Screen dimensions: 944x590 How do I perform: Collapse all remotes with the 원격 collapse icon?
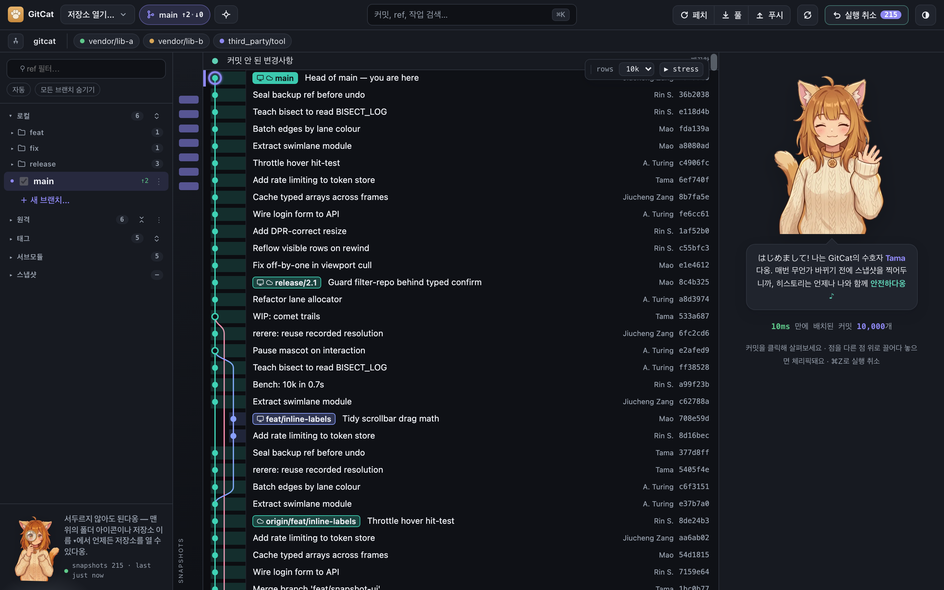(142, 220)
